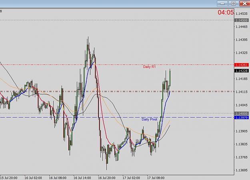Click the minimize window button
This screenshot has width=250, height=180.
tap(222, 4)
